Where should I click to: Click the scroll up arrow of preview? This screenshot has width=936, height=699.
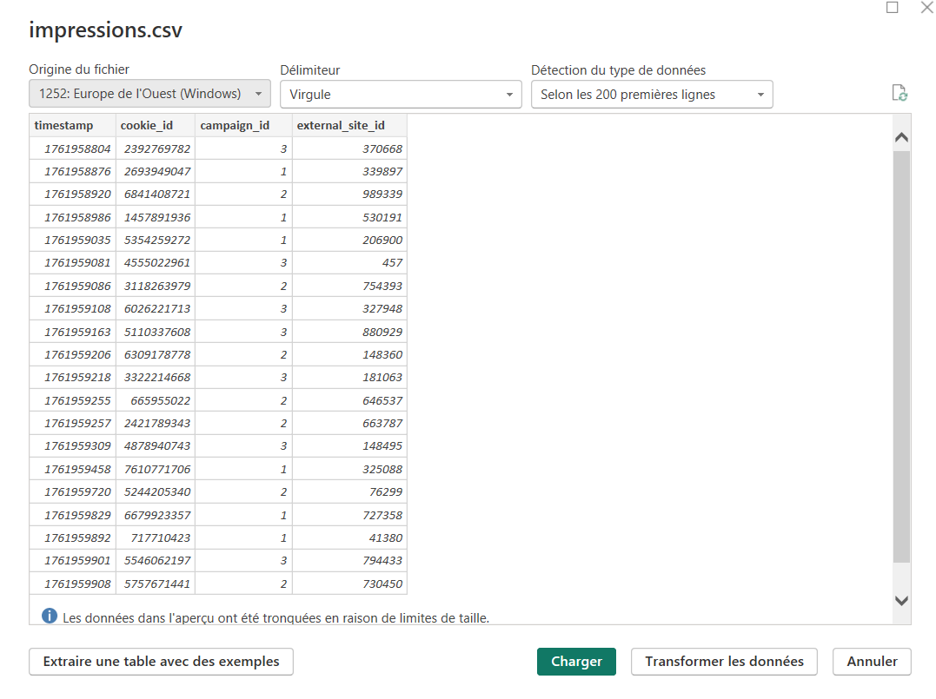(901, 137)
